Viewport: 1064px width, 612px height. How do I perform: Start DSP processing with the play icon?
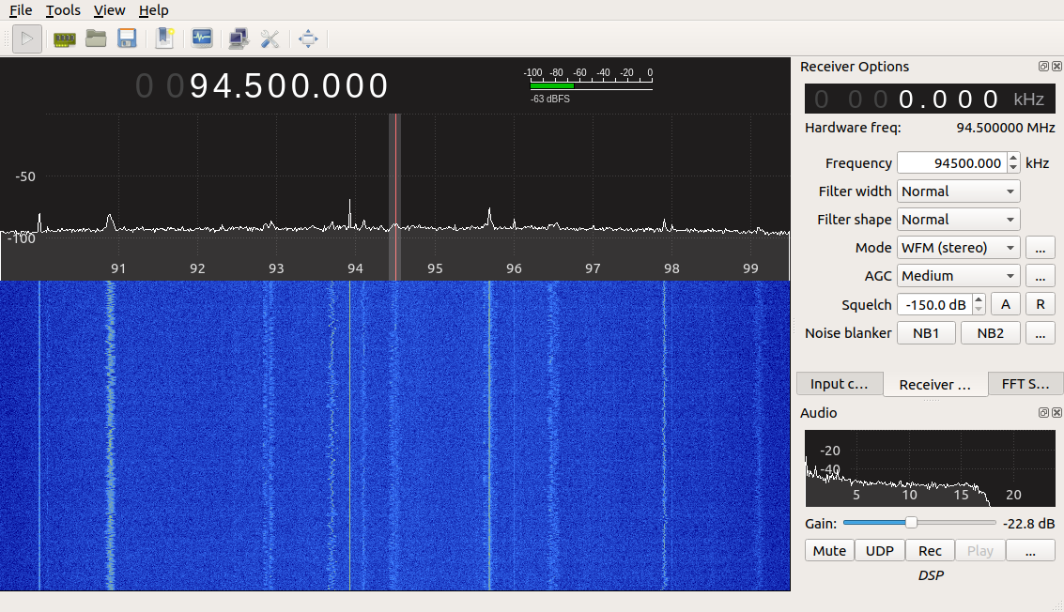(26, 38)
